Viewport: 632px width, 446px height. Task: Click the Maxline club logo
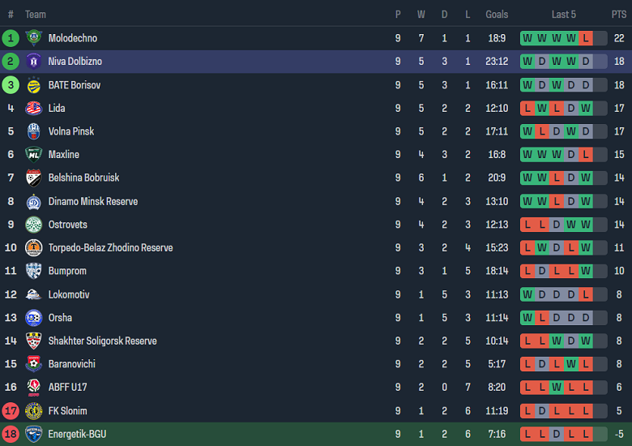click(x=33, y=155)
